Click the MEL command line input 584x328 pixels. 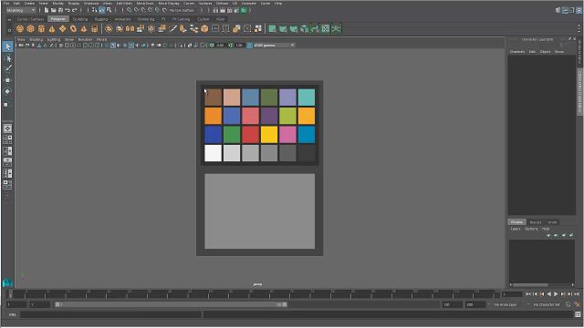pyautogui.click(x=111, y=314)
